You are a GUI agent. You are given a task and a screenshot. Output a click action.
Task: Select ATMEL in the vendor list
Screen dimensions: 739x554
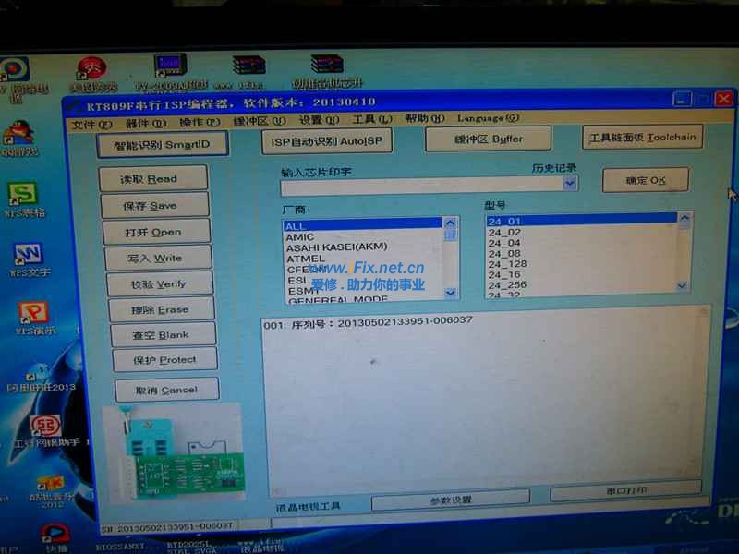[305, 259]
